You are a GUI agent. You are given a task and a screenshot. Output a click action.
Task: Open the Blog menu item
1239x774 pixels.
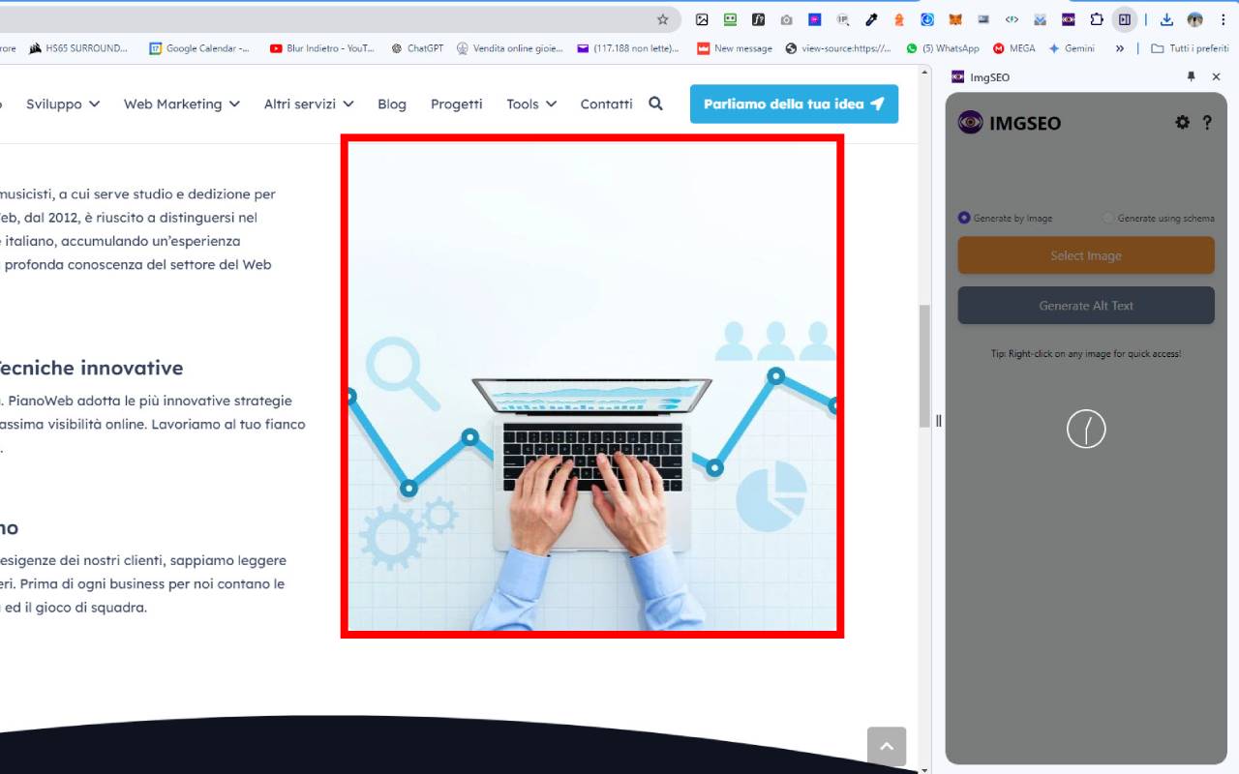(392, 104)
